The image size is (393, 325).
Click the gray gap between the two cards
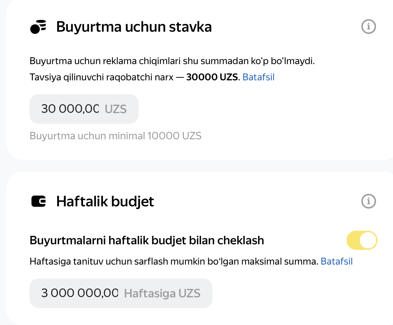pos(196,166)
